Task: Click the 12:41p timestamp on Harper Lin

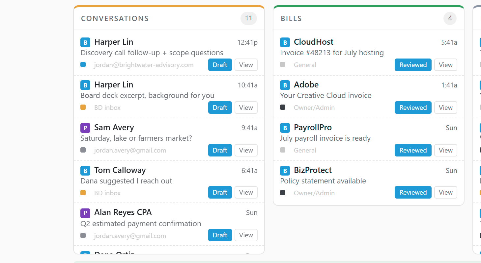Action: [247, 42]
